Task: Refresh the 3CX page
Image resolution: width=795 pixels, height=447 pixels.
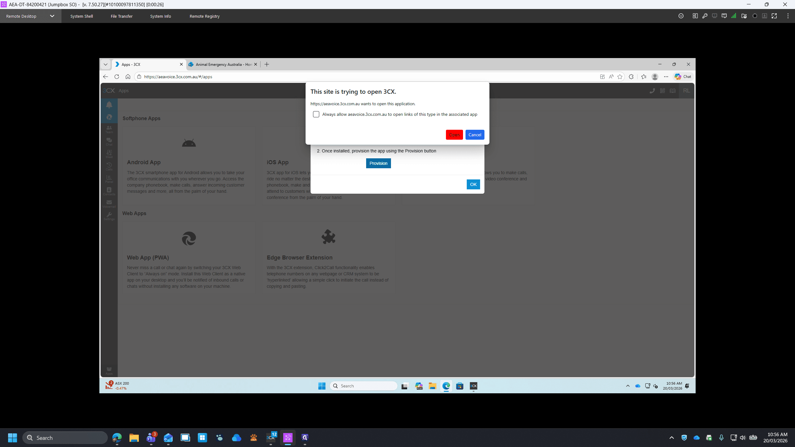Action: pyautogui.click(x=117, y=77)
